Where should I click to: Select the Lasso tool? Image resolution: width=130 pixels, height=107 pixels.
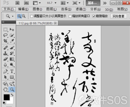pyautogui.click(x=5, y=35)
